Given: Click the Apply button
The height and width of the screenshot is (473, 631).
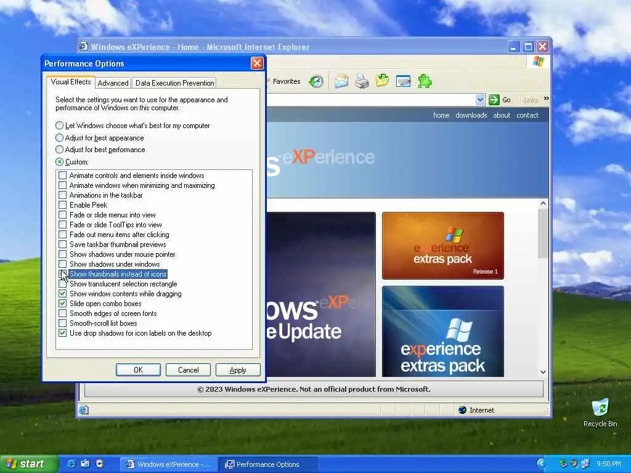Looking at the screenshot, I should tap(238, 370).
